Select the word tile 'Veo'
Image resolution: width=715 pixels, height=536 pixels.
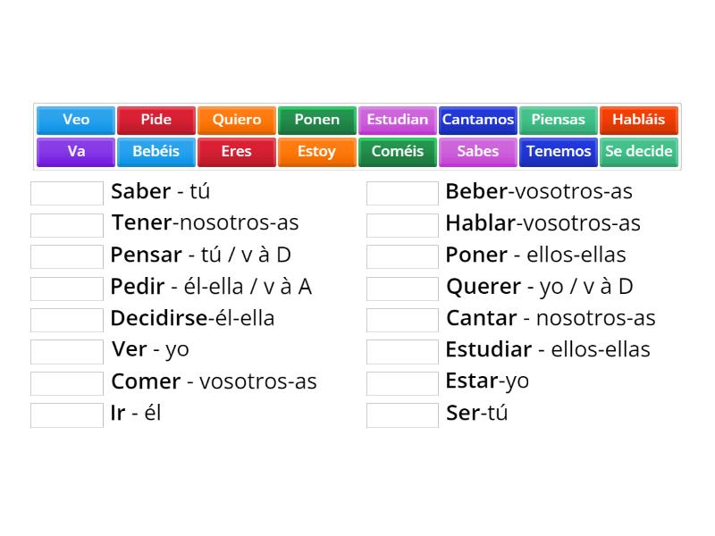[75, 120]
